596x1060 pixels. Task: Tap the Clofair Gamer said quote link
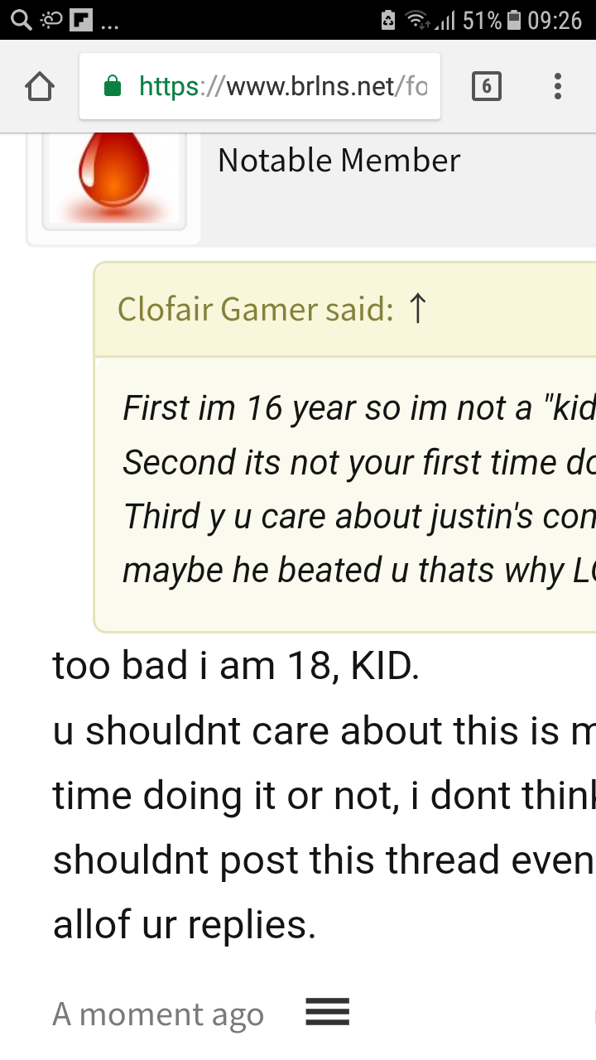point(255,309)
